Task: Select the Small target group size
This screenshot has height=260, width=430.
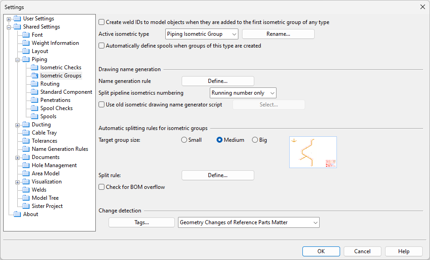Action: tap(184, 140)
